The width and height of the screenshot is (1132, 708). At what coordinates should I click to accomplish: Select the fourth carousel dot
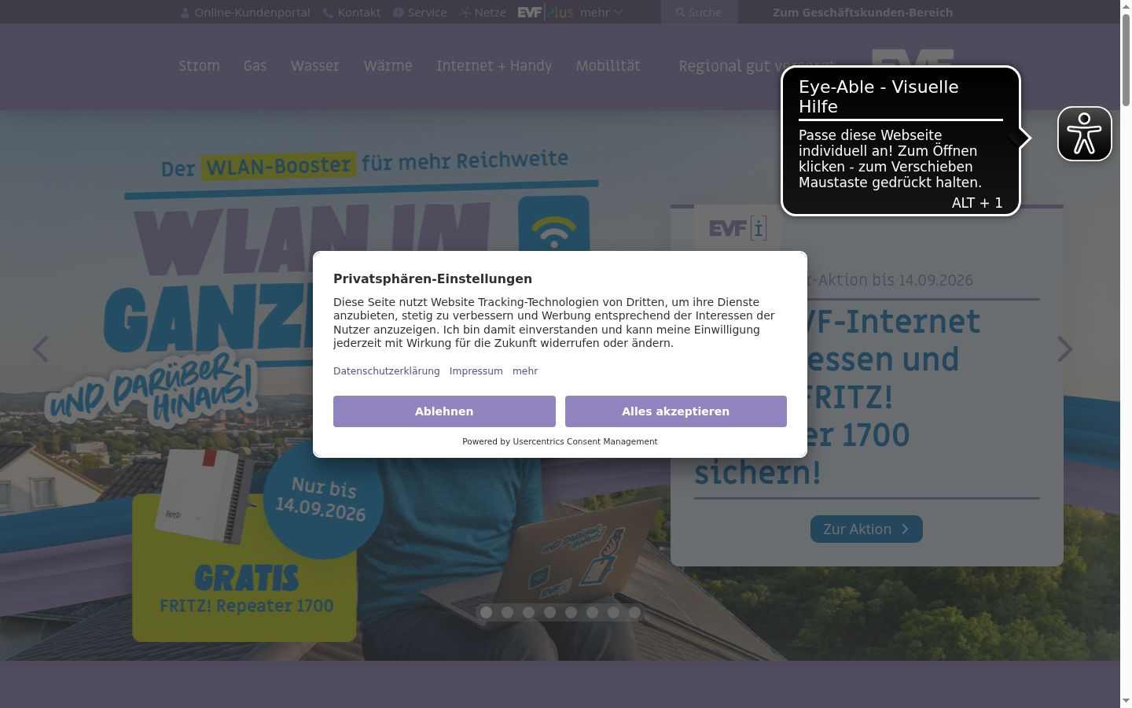pyautogui.click(x=549, y=612)
